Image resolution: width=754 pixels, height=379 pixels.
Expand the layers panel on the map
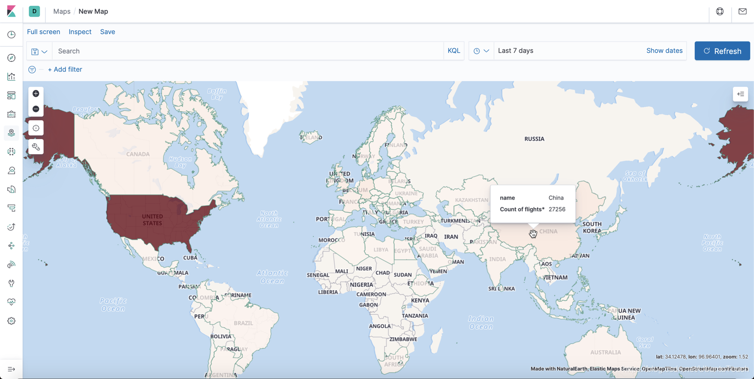[x=740, y=94]
